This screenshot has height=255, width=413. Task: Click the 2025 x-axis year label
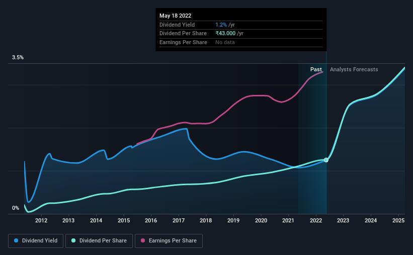[x=398, y=220]
